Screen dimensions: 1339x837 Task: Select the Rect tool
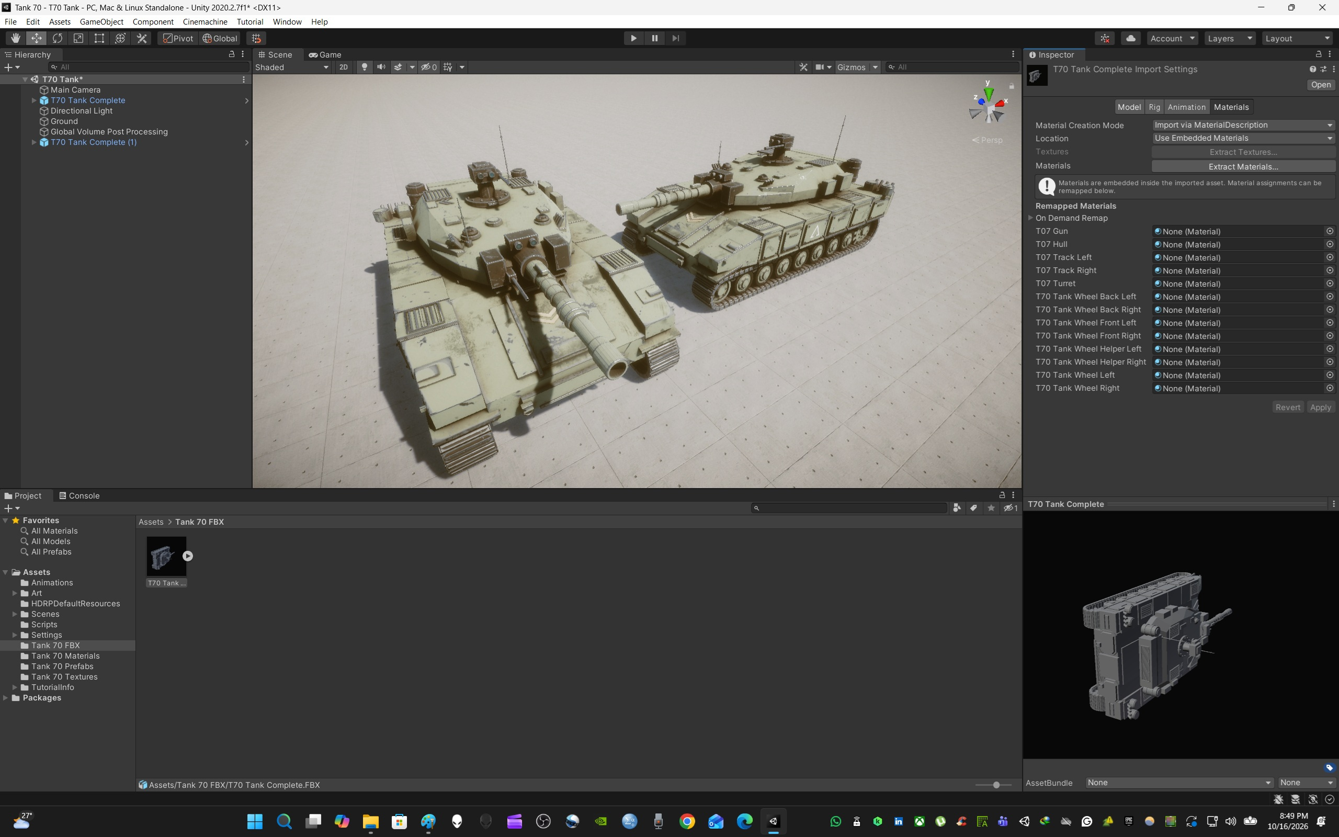coord(99,38)
